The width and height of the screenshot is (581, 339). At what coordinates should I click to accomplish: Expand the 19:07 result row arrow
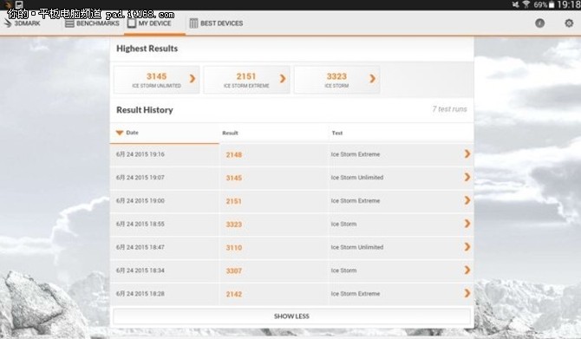pos(467,177)
